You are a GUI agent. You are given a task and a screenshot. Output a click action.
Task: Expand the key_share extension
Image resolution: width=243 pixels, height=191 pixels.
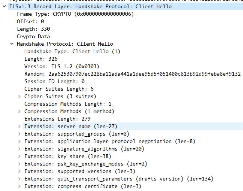point(20,157)
